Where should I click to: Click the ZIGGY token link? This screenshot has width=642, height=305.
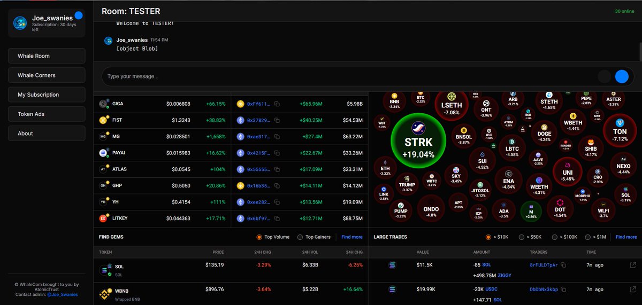506,275
